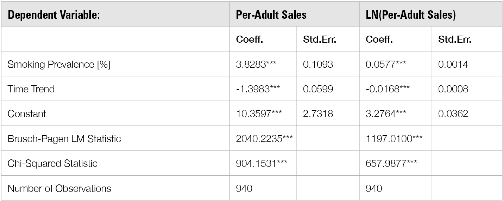Select the Chi-Squared Statistic row label
The height and width of the screenshot is (201, 503).
(52, 164)
